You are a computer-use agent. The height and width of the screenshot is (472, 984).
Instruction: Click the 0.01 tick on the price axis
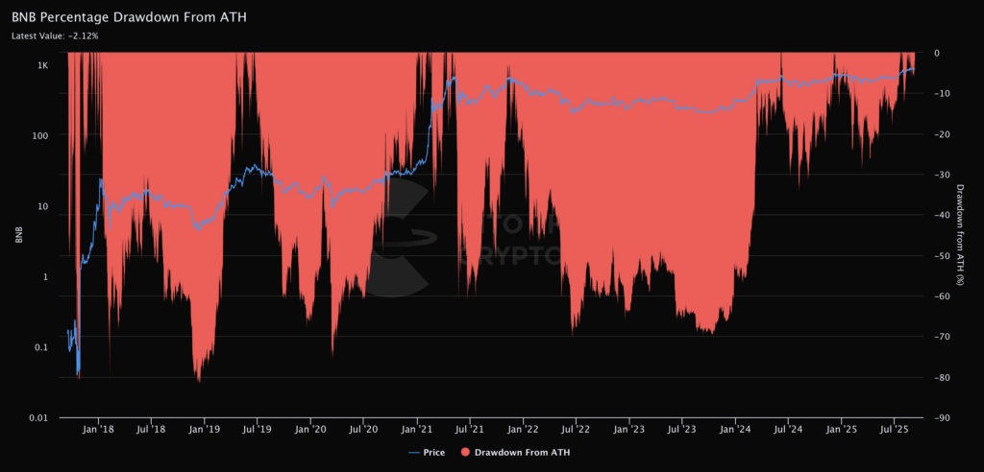point(40,418)
